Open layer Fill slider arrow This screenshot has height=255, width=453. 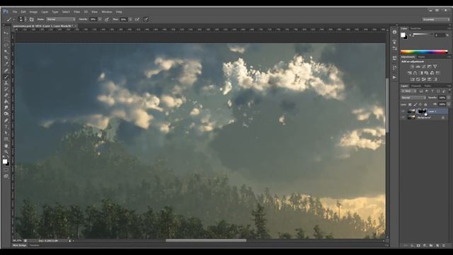[x=449, y=104]
